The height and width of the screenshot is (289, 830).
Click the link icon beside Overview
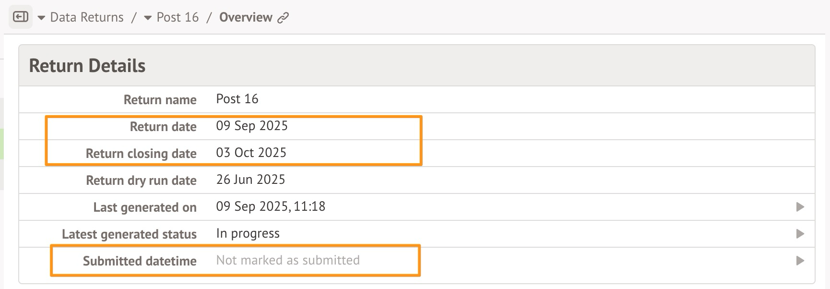(x=283, y=18)
